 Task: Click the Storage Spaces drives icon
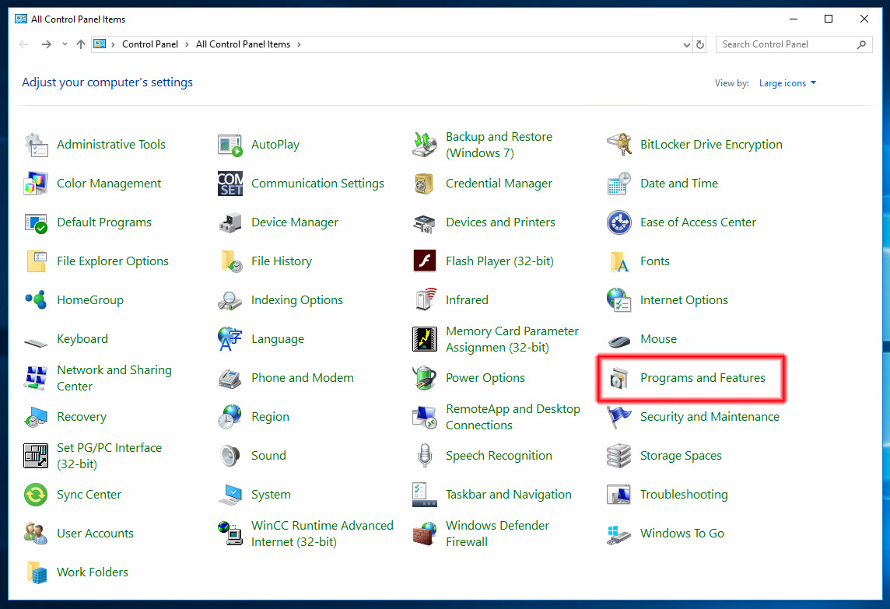click(619, 456)
